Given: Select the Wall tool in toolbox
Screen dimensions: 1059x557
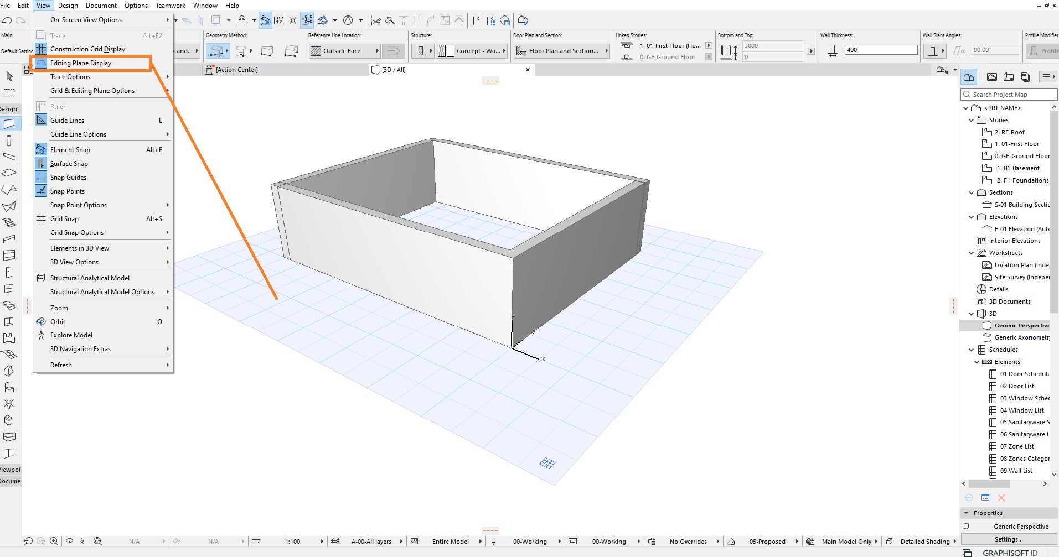Looking at the screenshot, I should click(9, 124).
